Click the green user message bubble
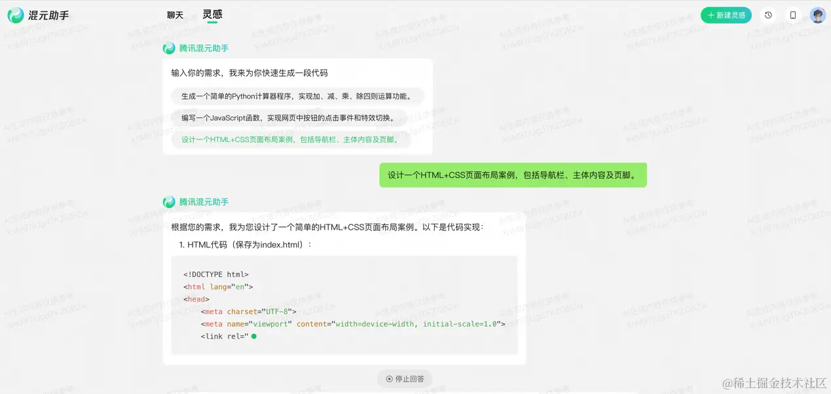Screen dimensions: 831x394 (513, 175)
